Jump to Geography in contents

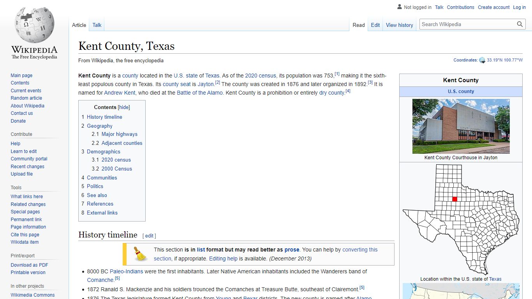[100, 126]
